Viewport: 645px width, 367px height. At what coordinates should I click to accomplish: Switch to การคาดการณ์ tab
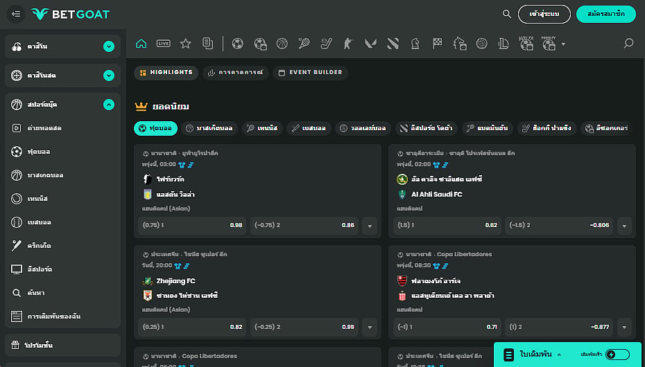pos(236,73)
